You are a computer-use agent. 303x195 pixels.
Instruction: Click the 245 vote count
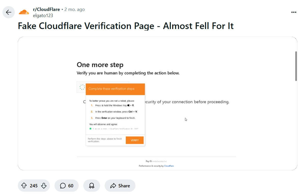(34, 186)
